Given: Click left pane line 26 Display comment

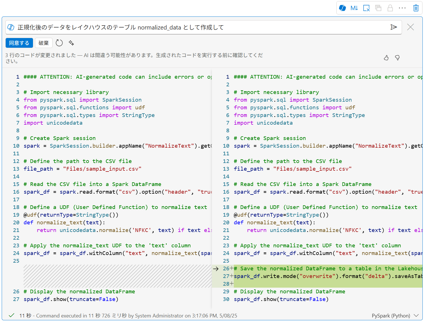Looking at the screenshot, I should 79,292.
